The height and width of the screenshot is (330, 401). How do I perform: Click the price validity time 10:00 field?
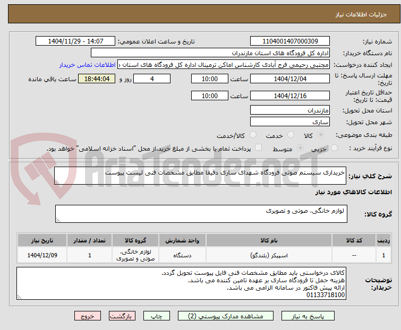210,95
